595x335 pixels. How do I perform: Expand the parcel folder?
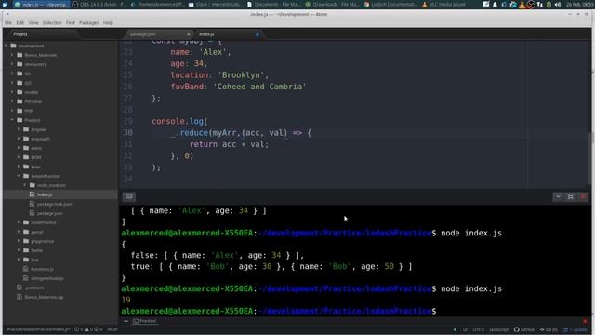click(x=19, y=232)
